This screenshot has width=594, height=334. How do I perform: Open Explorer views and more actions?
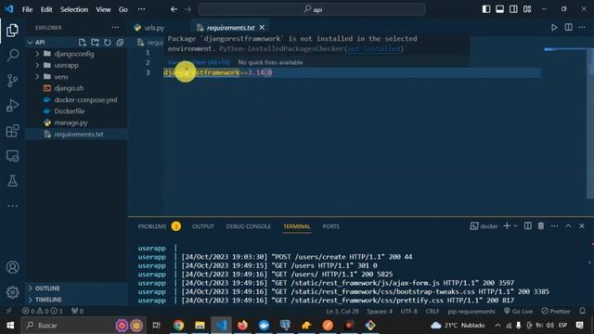pyautogui.click(x=115, y=27)
